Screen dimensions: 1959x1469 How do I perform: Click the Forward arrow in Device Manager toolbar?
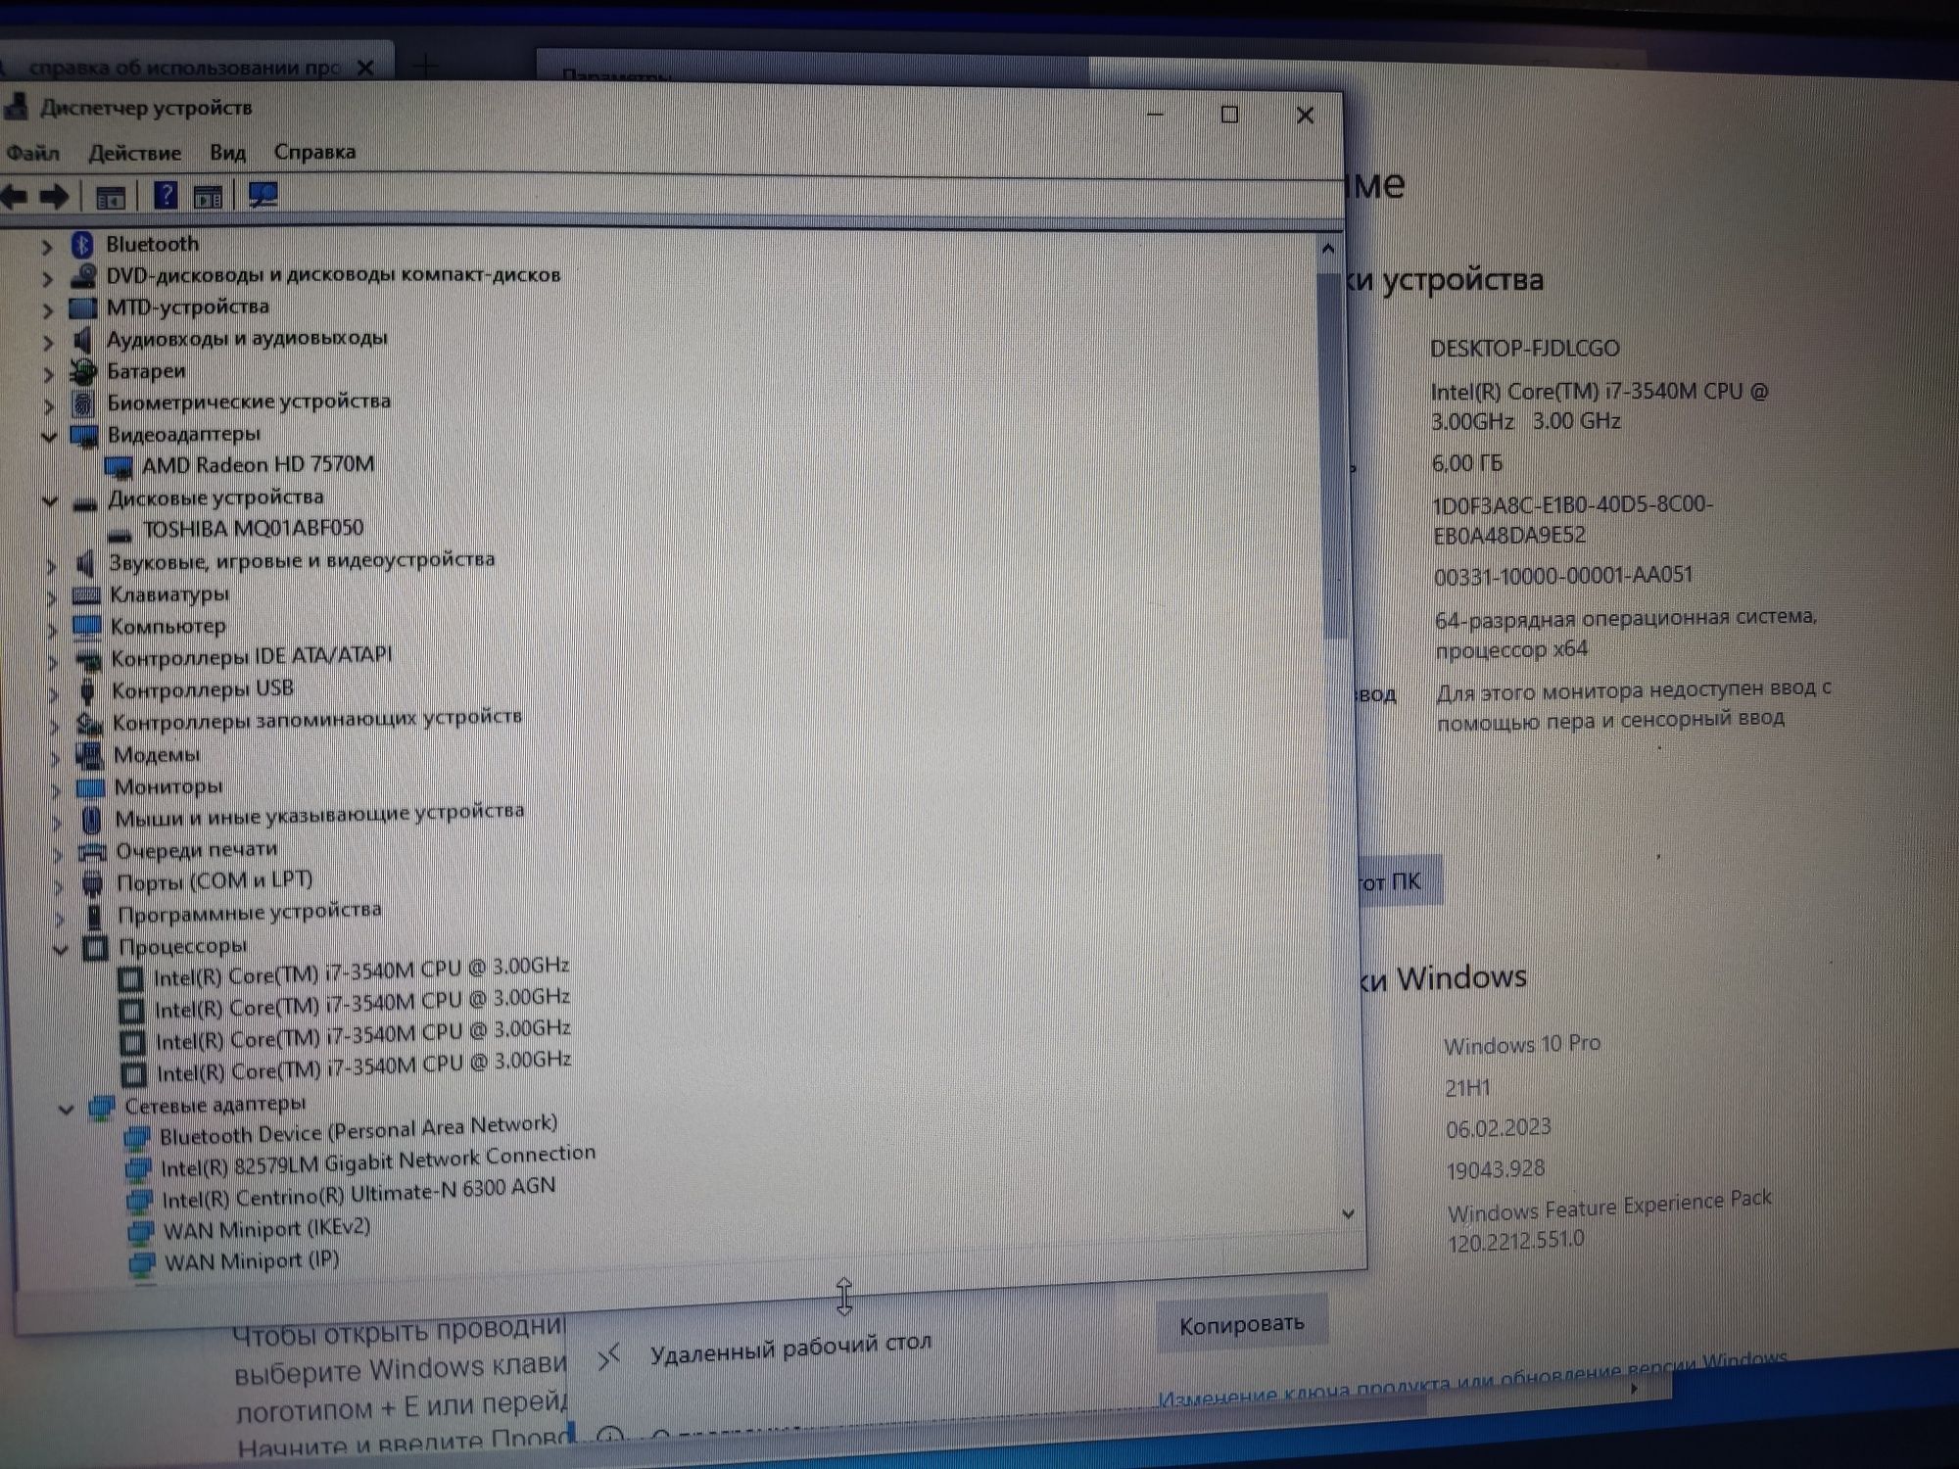point(54,197)
